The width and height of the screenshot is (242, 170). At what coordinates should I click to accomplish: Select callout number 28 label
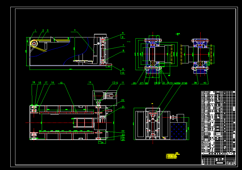[x=146, y=83]
